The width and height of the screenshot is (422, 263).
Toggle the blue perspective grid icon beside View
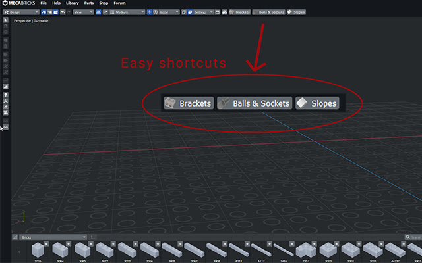coord(98,12)
